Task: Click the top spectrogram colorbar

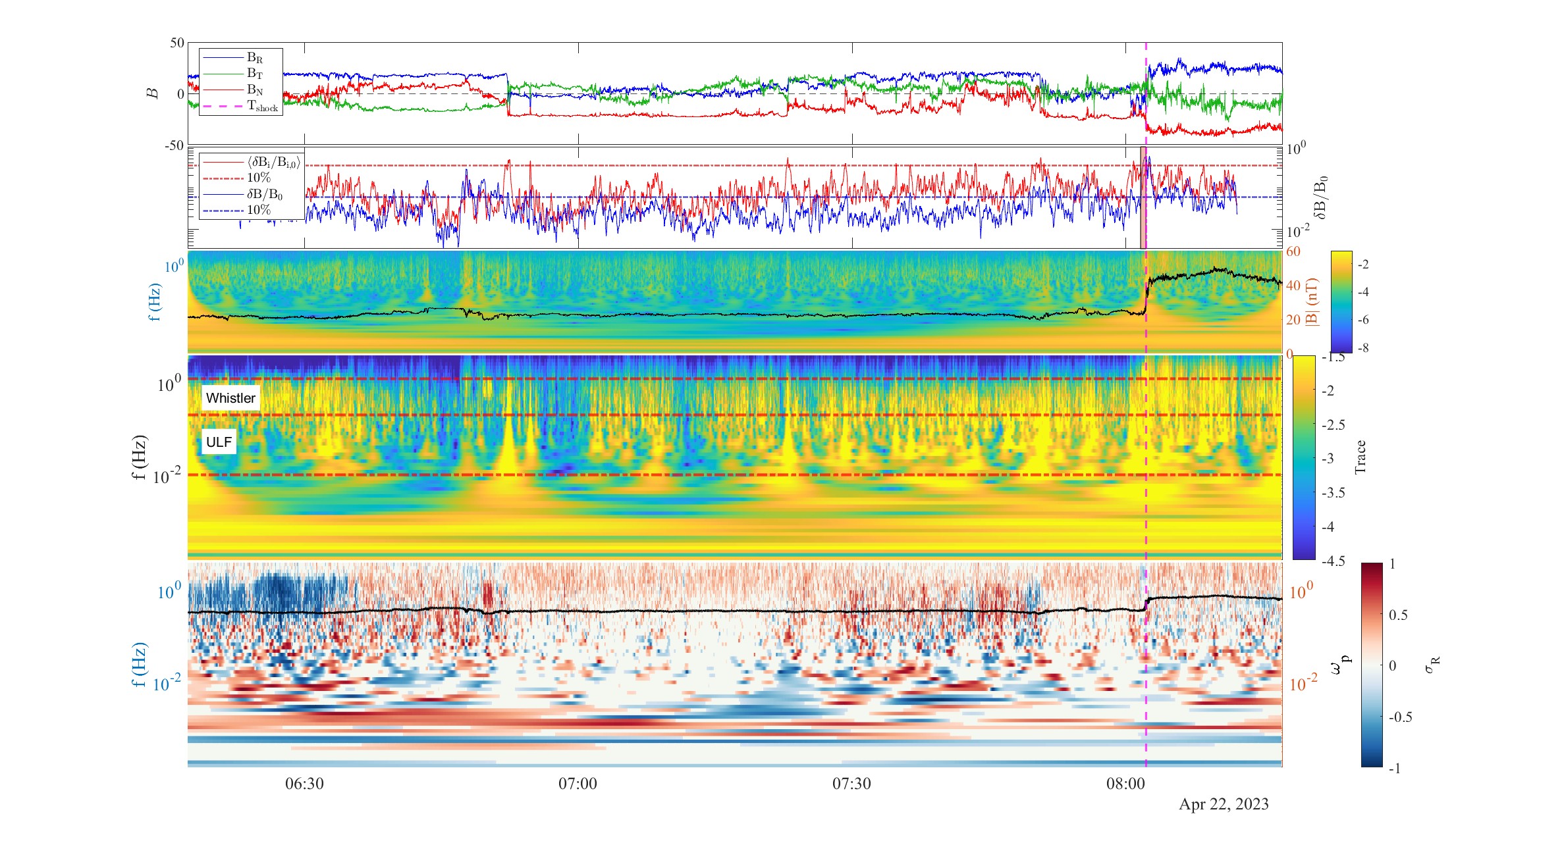Action: [x=1341, y=302]
